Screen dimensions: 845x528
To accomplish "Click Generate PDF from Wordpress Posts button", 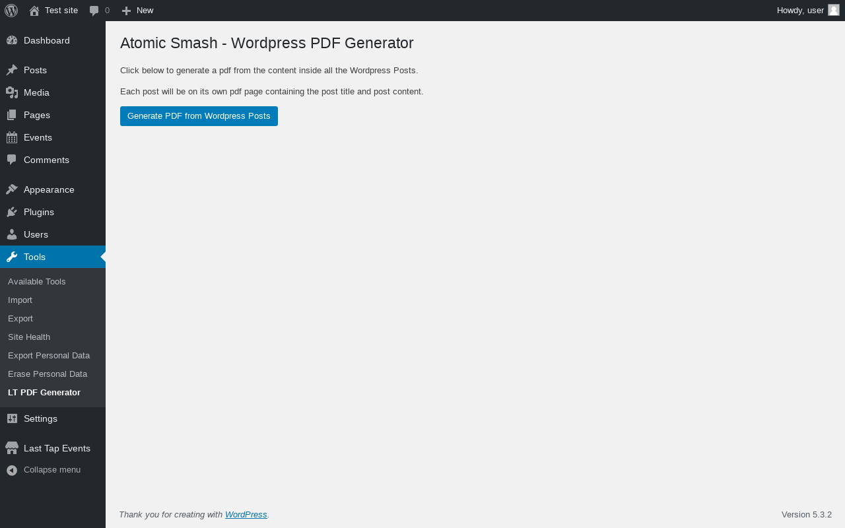I will [199, 116].
